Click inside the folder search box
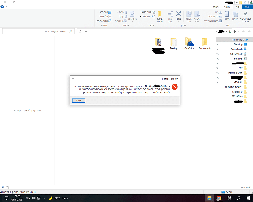This screenshot has height=202, width=253. [38, 32]
